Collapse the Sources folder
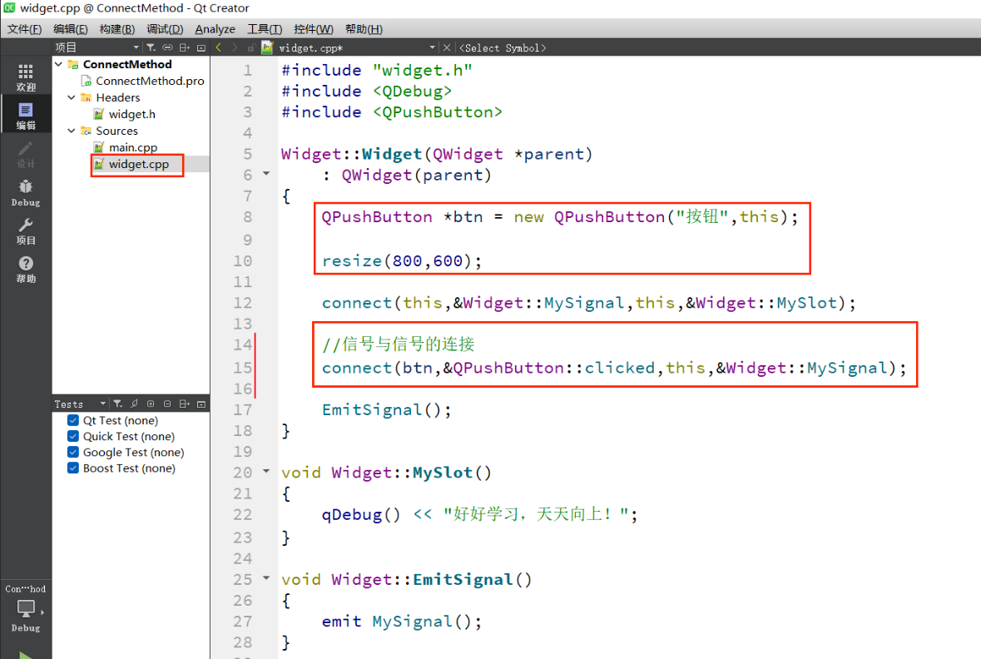Image resolution: width=981 pixels, height=659 pixels. coord(72,130)
